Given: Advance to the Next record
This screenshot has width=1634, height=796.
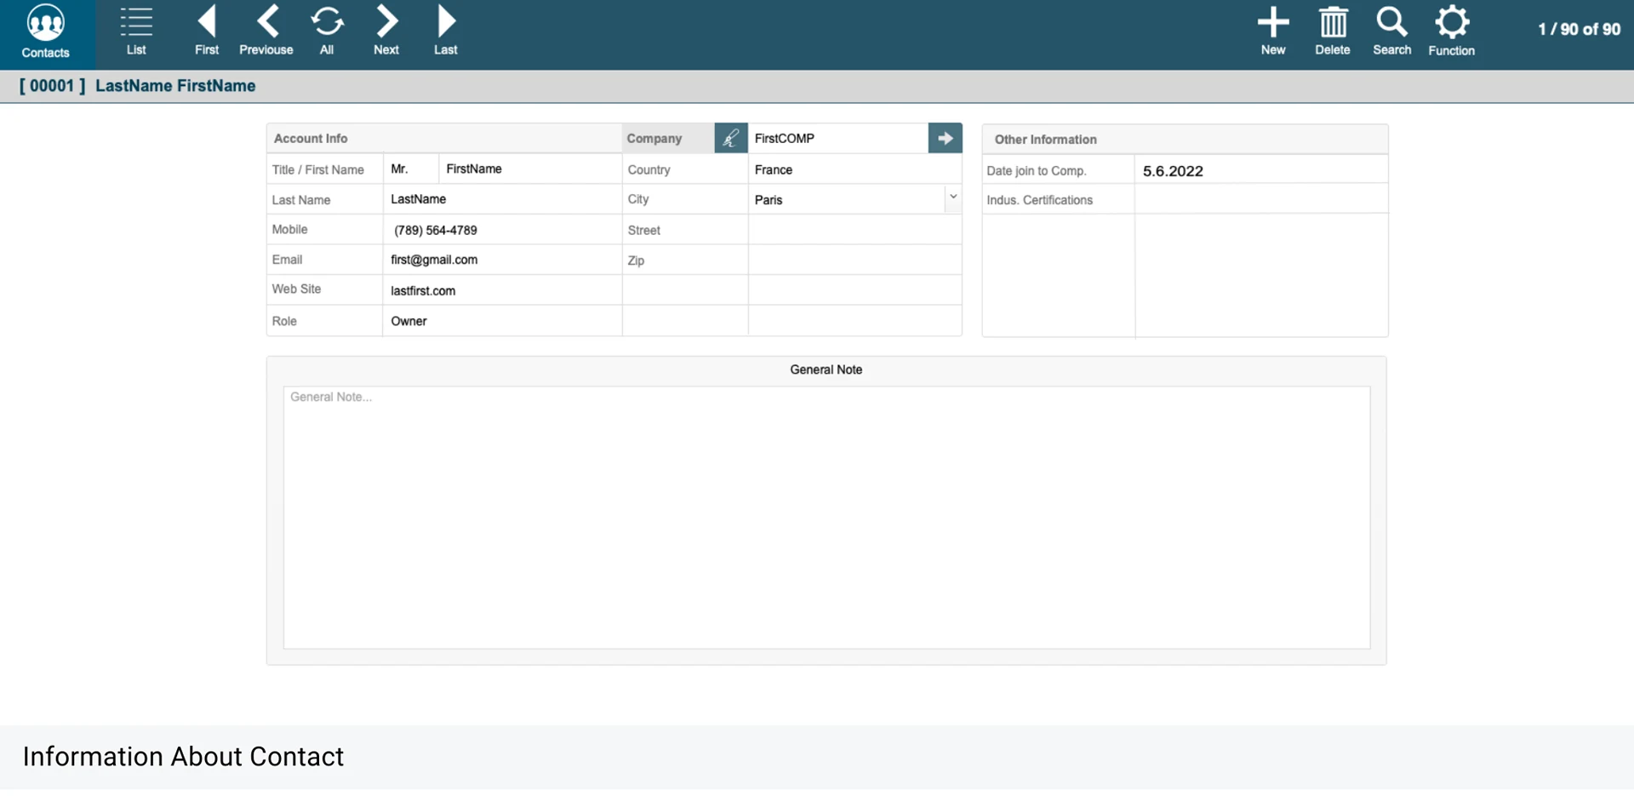Looking at the screenshot, I should (386, 32).
